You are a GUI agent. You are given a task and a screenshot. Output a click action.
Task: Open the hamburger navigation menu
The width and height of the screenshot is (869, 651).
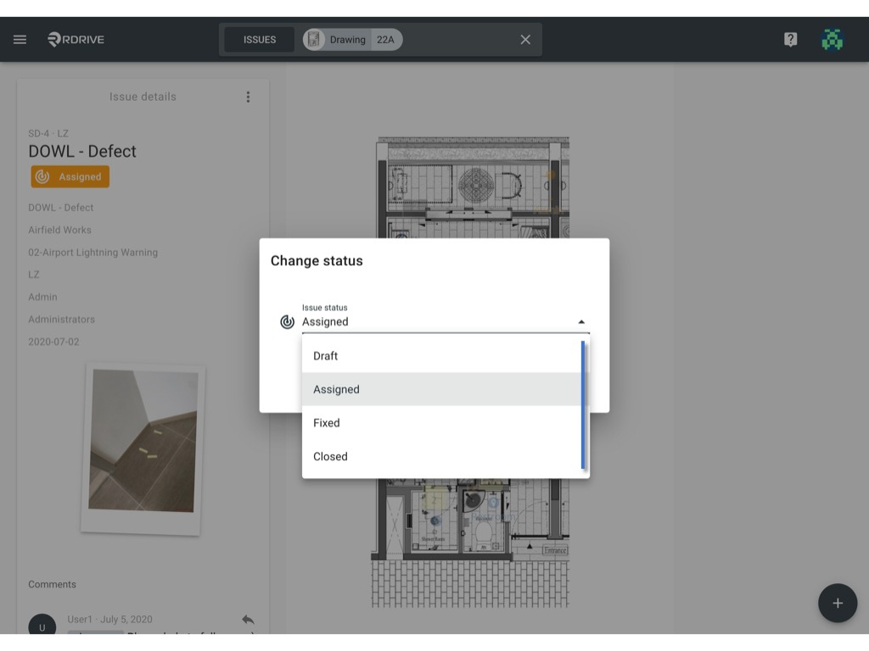pos(20,39)
